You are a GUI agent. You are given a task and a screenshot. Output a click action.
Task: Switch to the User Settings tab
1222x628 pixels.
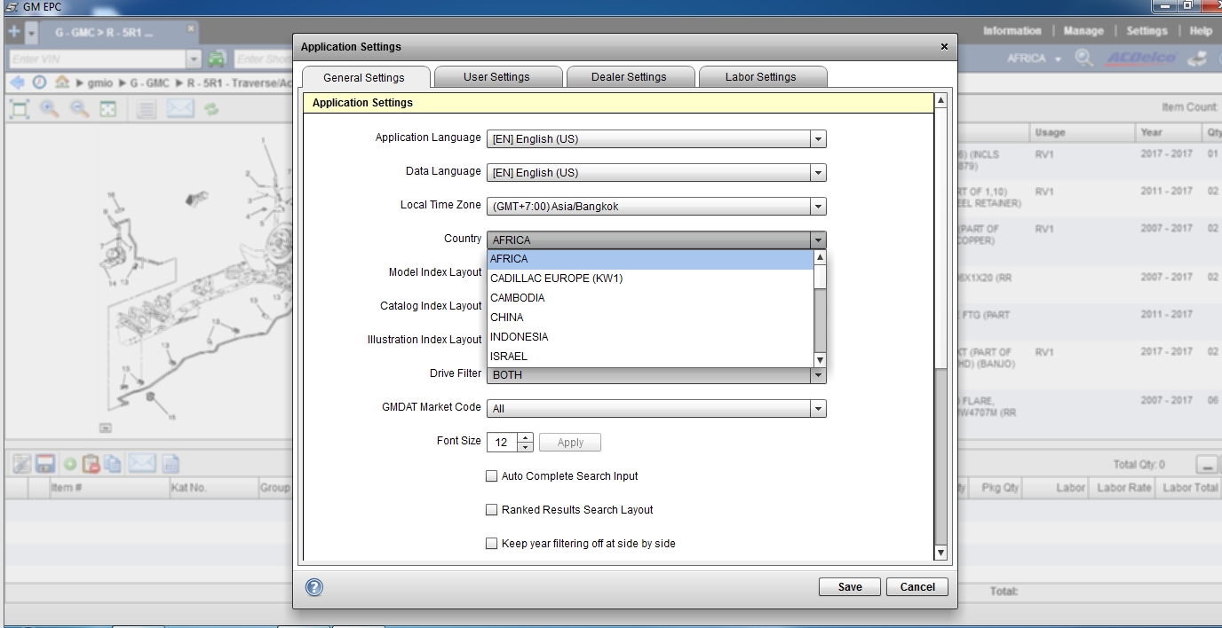coord(496,77)
